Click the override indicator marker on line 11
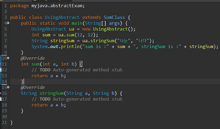The height and width of the screenshot is (129, 220). click(0, 64)
